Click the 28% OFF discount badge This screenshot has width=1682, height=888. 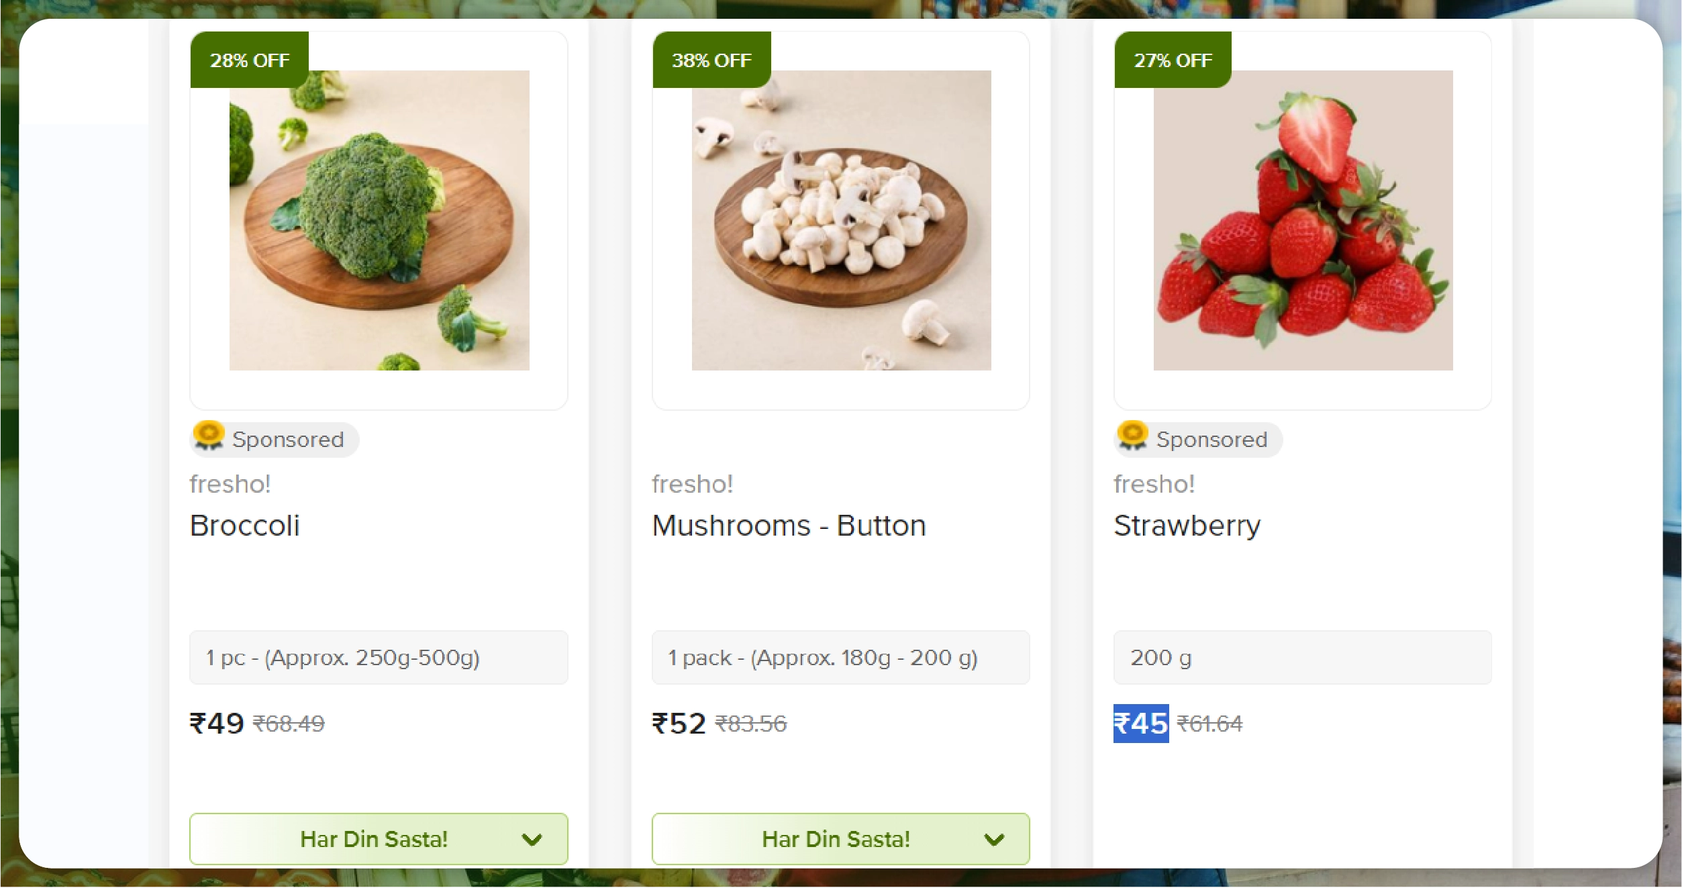(250, 60)
